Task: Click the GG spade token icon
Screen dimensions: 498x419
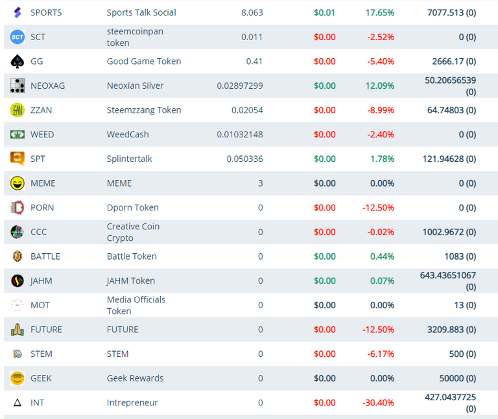Action: click(18, 62)
